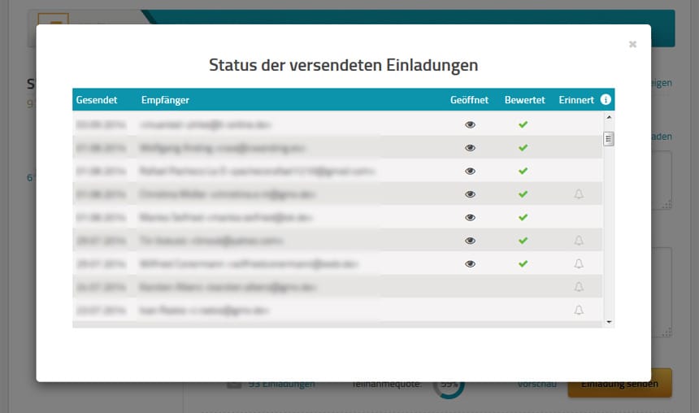Click scrollbar up arrow in invitations table
This screenshot has height=413, width=699.
[609, 117]
